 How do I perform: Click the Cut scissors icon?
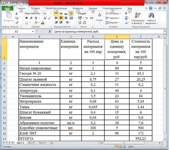[17, 14]
